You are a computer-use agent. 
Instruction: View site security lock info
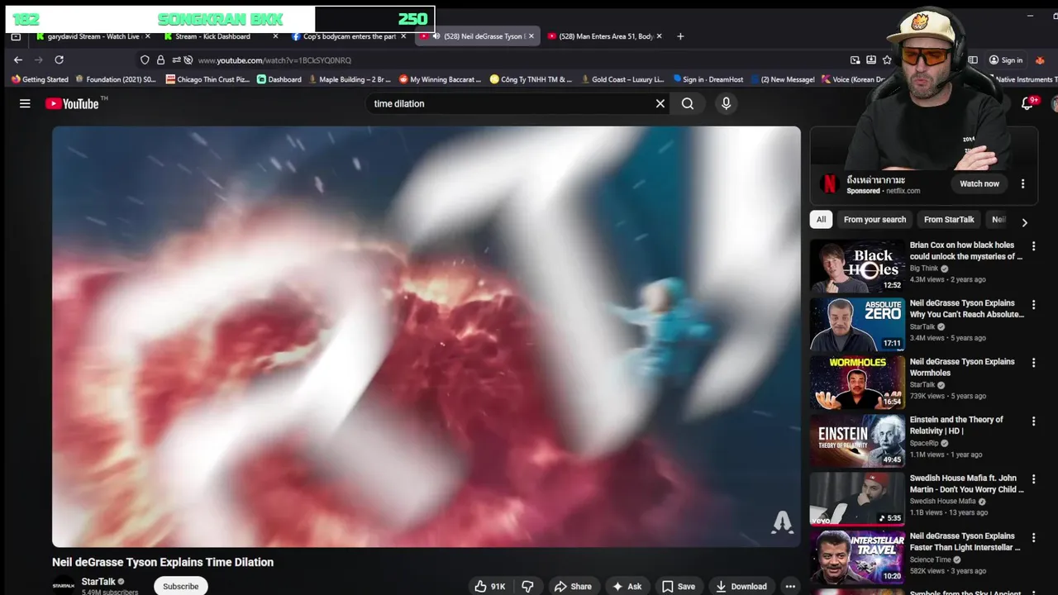[x=160, y=59]
